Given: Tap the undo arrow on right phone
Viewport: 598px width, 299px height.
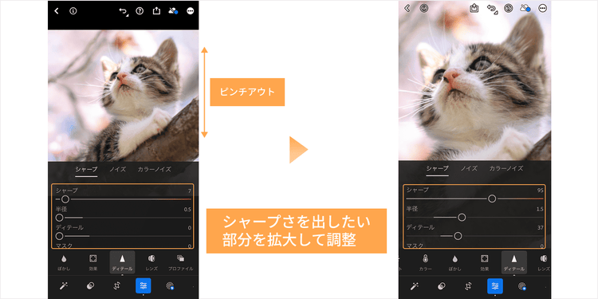Looking at the screenshot, I should click(x=493, y=9).
